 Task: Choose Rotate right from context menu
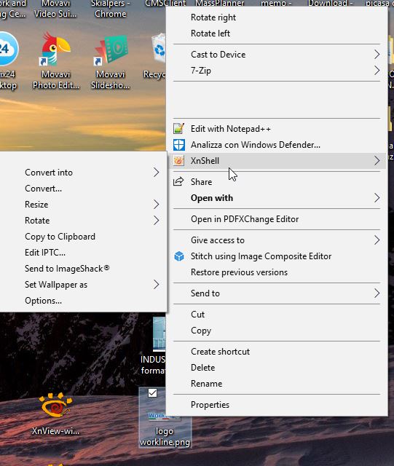[277, 17]
